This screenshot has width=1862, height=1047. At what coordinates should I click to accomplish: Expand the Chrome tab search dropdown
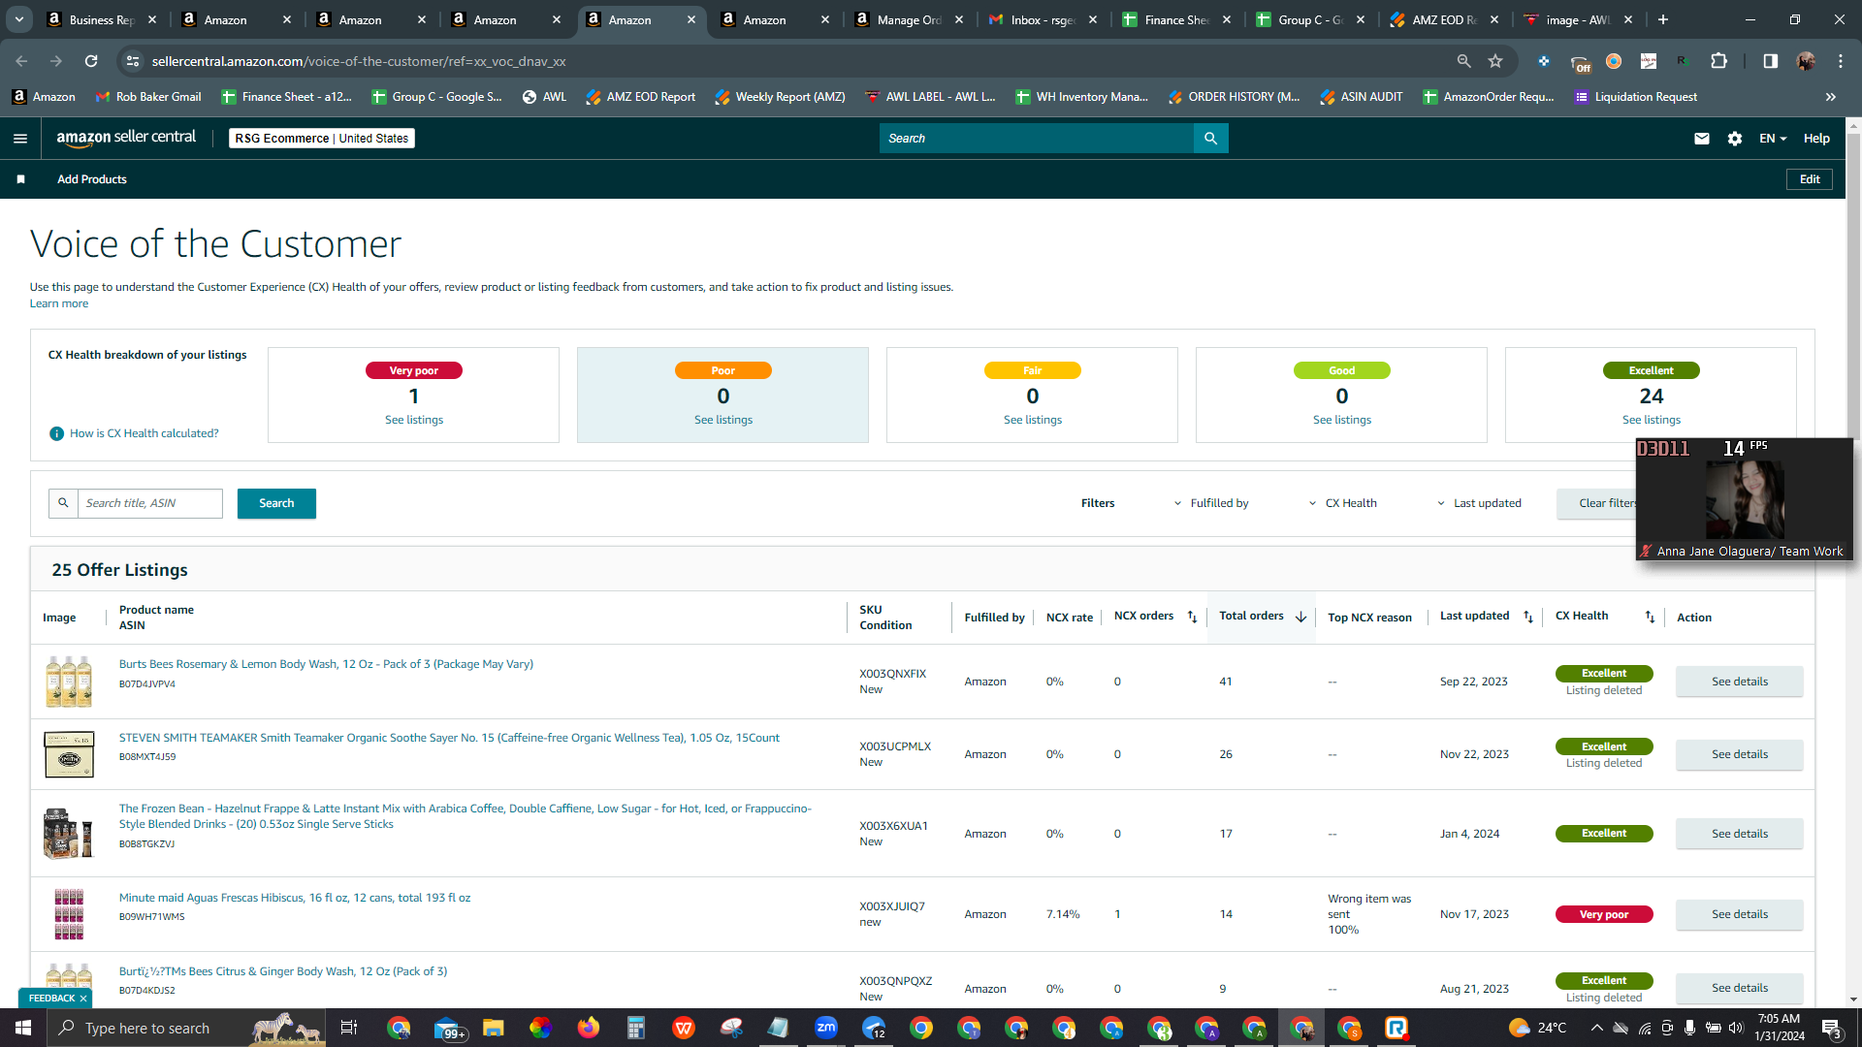point(19,19)
